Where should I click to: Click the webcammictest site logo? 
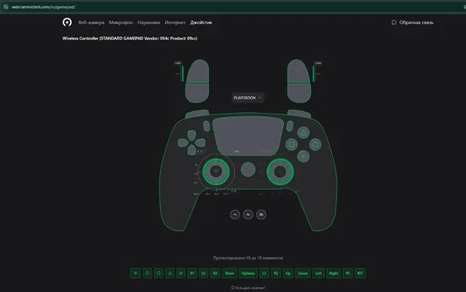coord(67,23)
